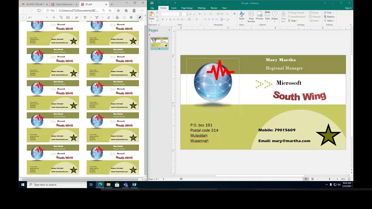Click the PDF page number field
The image size is (372, 209).
[x=23, y=17]
